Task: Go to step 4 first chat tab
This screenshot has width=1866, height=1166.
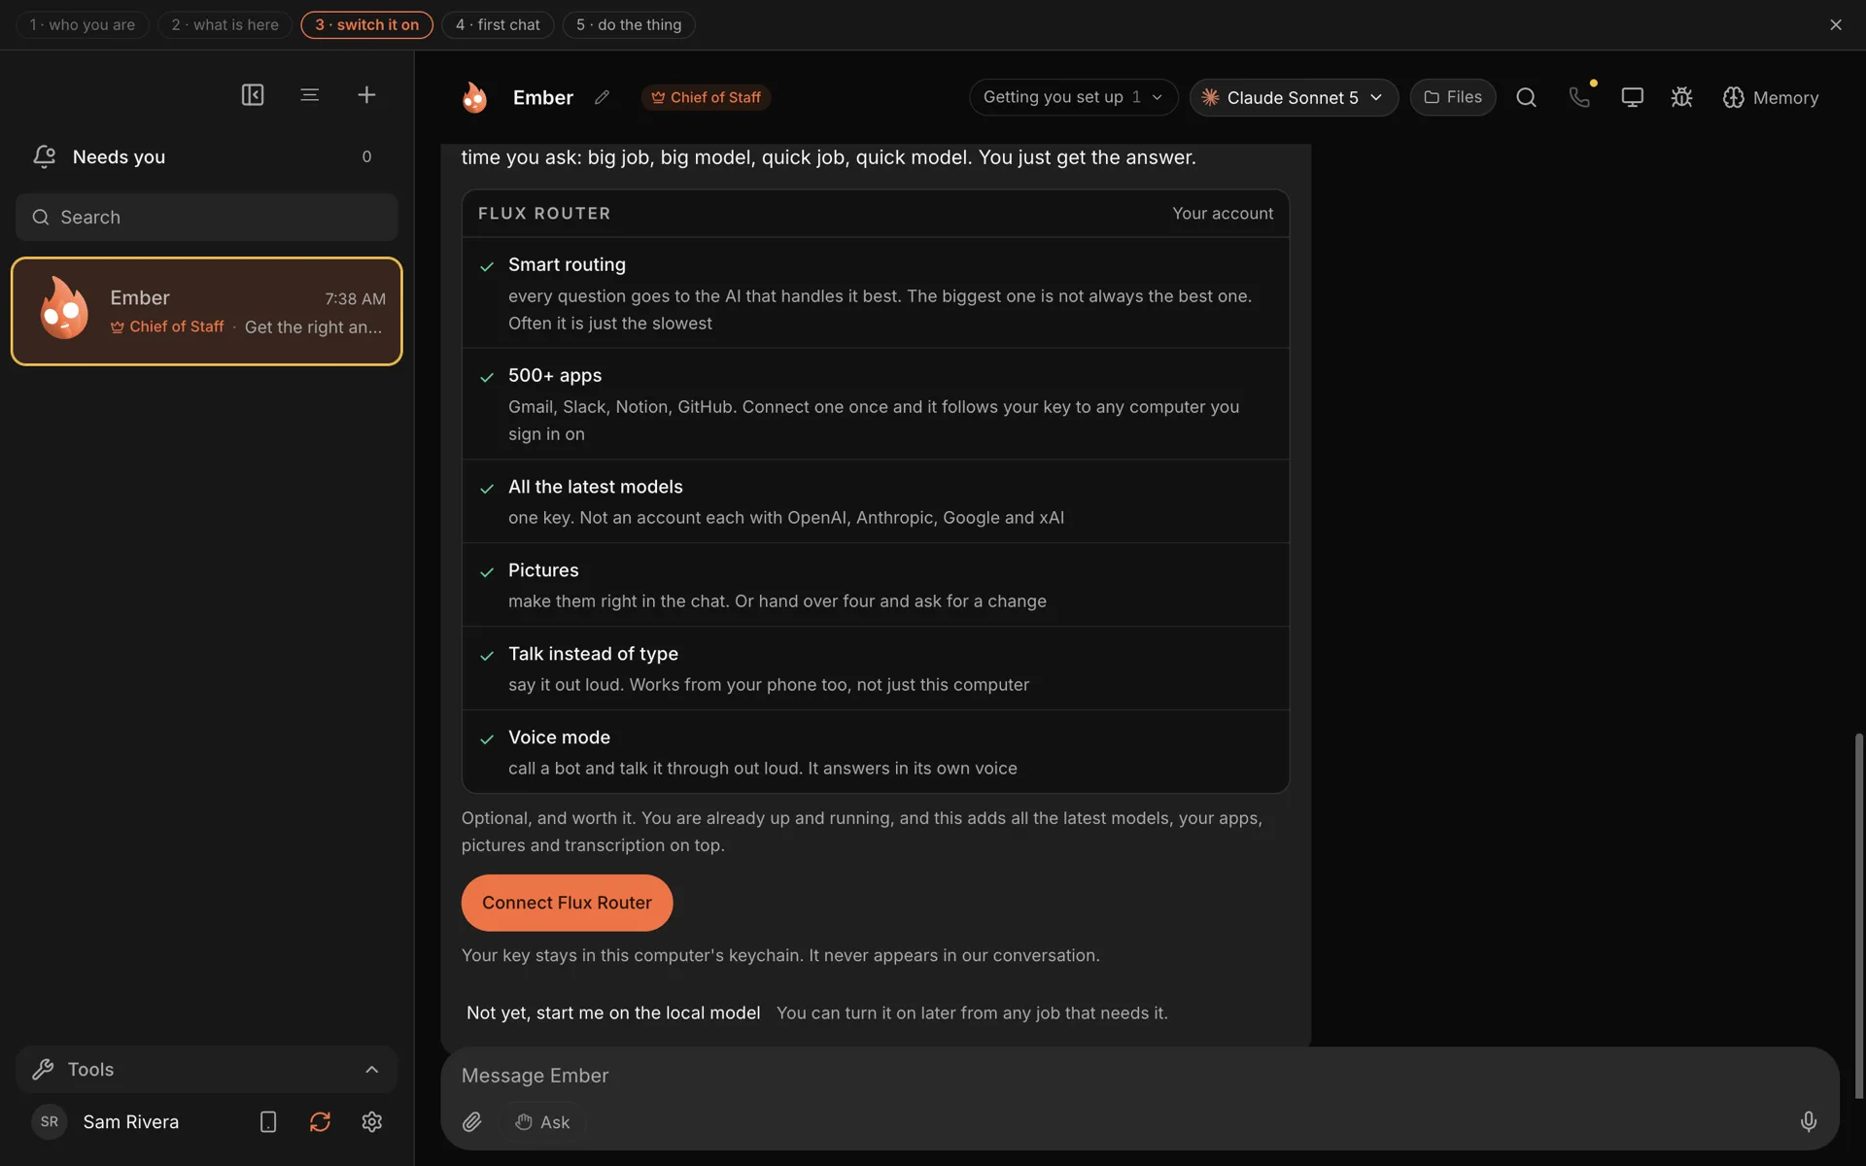Action: (x=498, y=24)
